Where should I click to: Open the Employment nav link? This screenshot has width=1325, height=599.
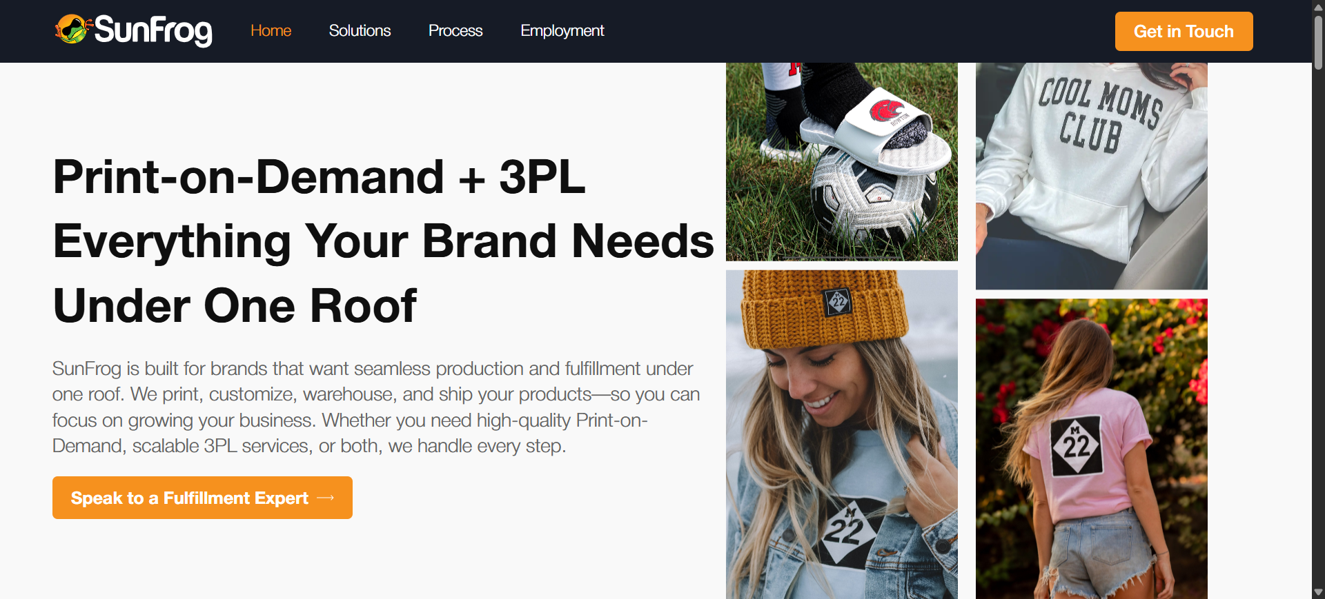pyautogui.click(x=562, y=31)
